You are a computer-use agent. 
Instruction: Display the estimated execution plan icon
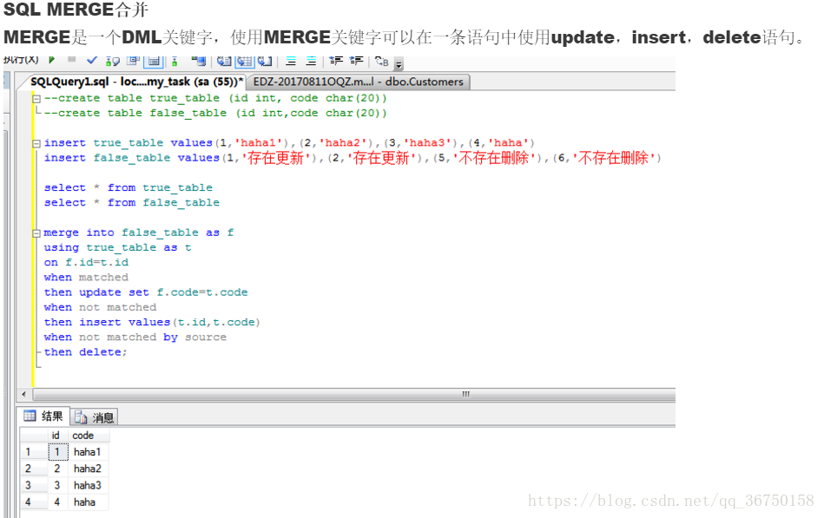pyautogui.click(x=113, y=62)
